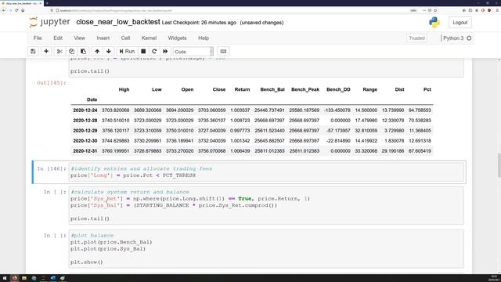Click the Last Checkpoint status text
The image size is (501, 282).
199,23
